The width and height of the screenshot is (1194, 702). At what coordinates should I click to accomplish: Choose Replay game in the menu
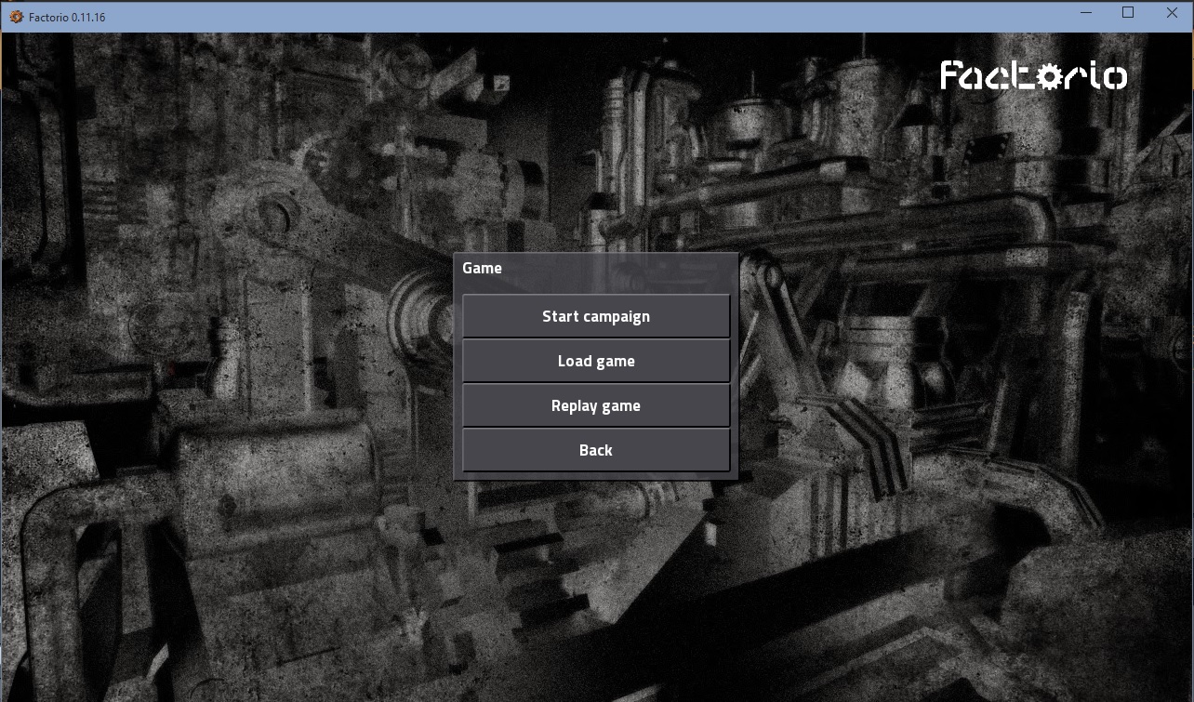pos(596,405)
